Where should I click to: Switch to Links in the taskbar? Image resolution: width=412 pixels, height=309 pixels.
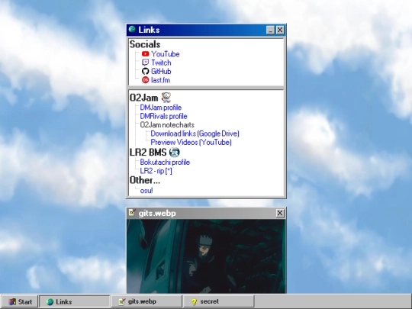pos(74,301)
